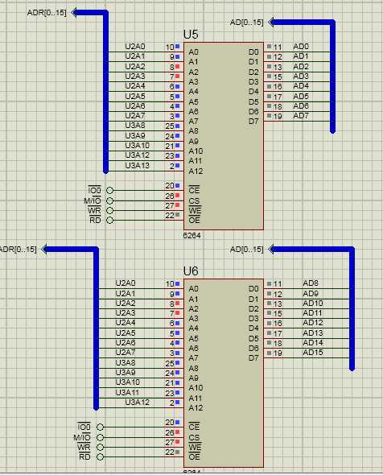This screenshot has height=475, width=383.
Task: Click pin 20 CE marker on U5
Action: [178, 185]
